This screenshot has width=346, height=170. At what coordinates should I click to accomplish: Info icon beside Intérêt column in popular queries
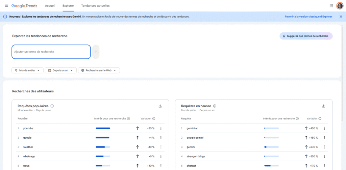coord(128,118)
